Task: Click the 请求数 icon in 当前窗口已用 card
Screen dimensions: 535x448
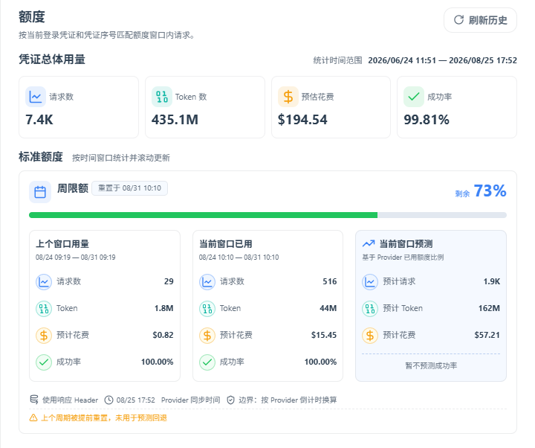Action: click(207, 282)
